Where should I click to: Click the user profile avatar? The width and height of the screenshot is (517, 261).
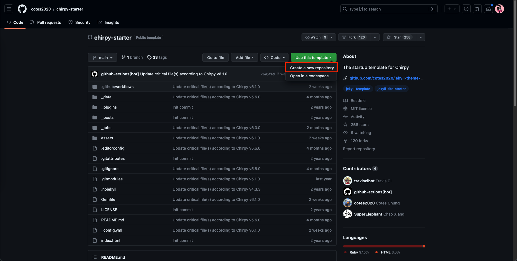pyautogui.click(x=500, y=9)
